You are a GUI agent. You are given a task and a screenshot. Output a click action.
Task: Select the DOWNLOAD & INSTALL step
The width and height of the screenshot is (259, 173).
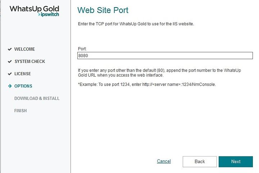(x=37, y=99)
